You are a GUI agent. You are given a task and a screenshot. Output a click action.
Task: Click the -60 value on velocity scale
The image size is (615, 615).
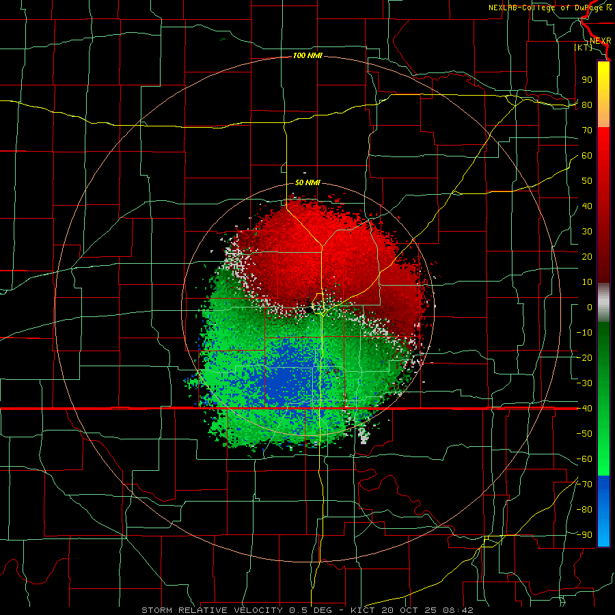584,459
